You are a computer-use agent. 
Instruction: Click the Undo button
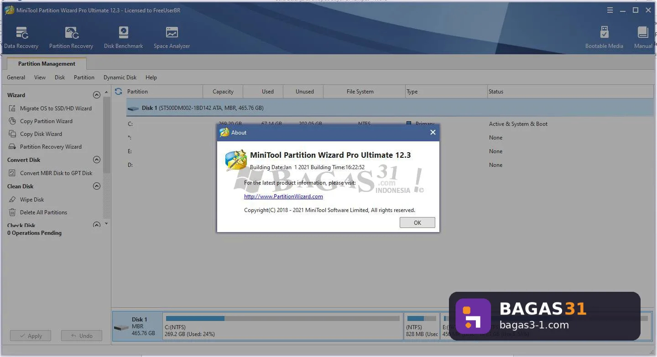pos(82,336)
